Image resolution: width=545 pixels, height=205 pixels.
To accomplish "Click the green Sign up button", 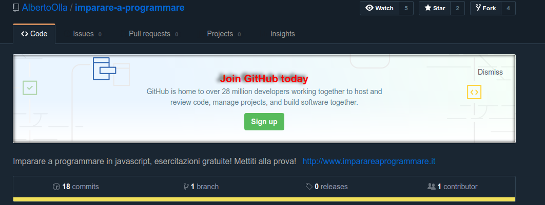I will [x=264, y=122].
